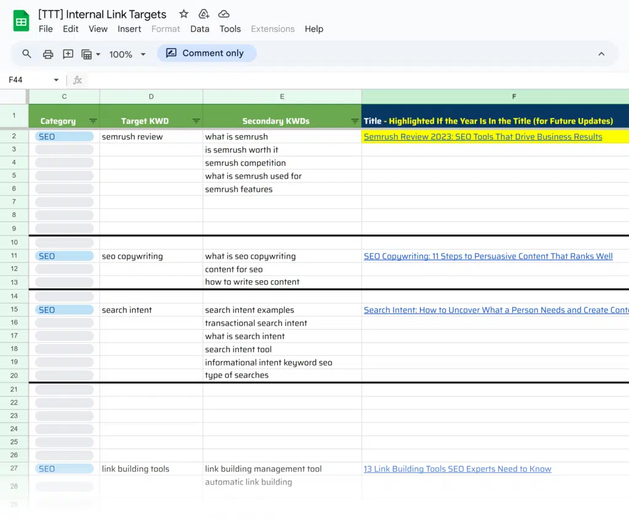This screenshot has width=629, height=523.
Task: Open the Data menu
Action: coord(200,29)
